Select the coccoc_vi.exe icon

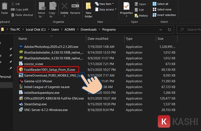pos(21,63)
